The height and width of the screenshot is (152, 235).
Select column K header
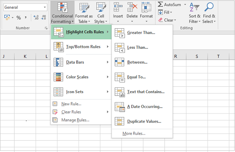point(25,57)
